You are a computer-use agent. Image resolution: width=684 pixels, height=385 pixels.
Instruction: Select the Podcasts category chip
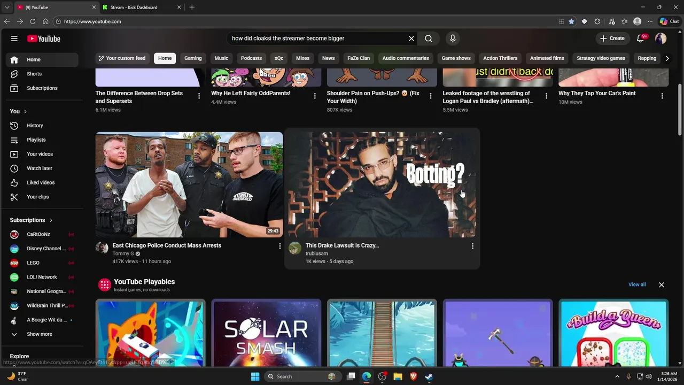(251, 58)
